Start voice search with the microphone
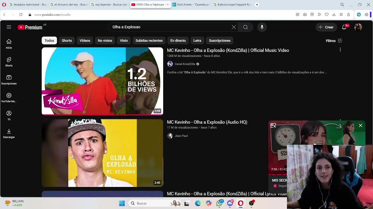 click(262, 27)
